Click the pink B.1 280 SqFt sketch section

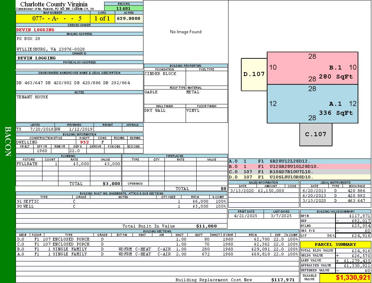[312, 68]
